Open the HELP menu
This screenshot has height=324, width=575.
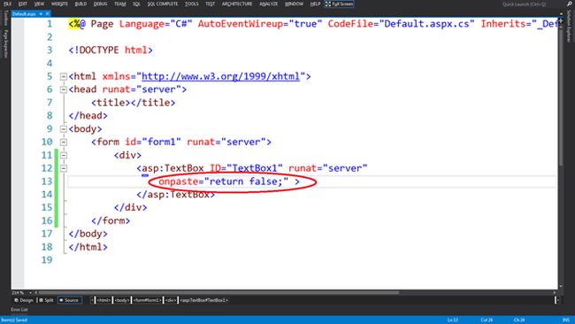pyautogui.click(x=315, y=4)
